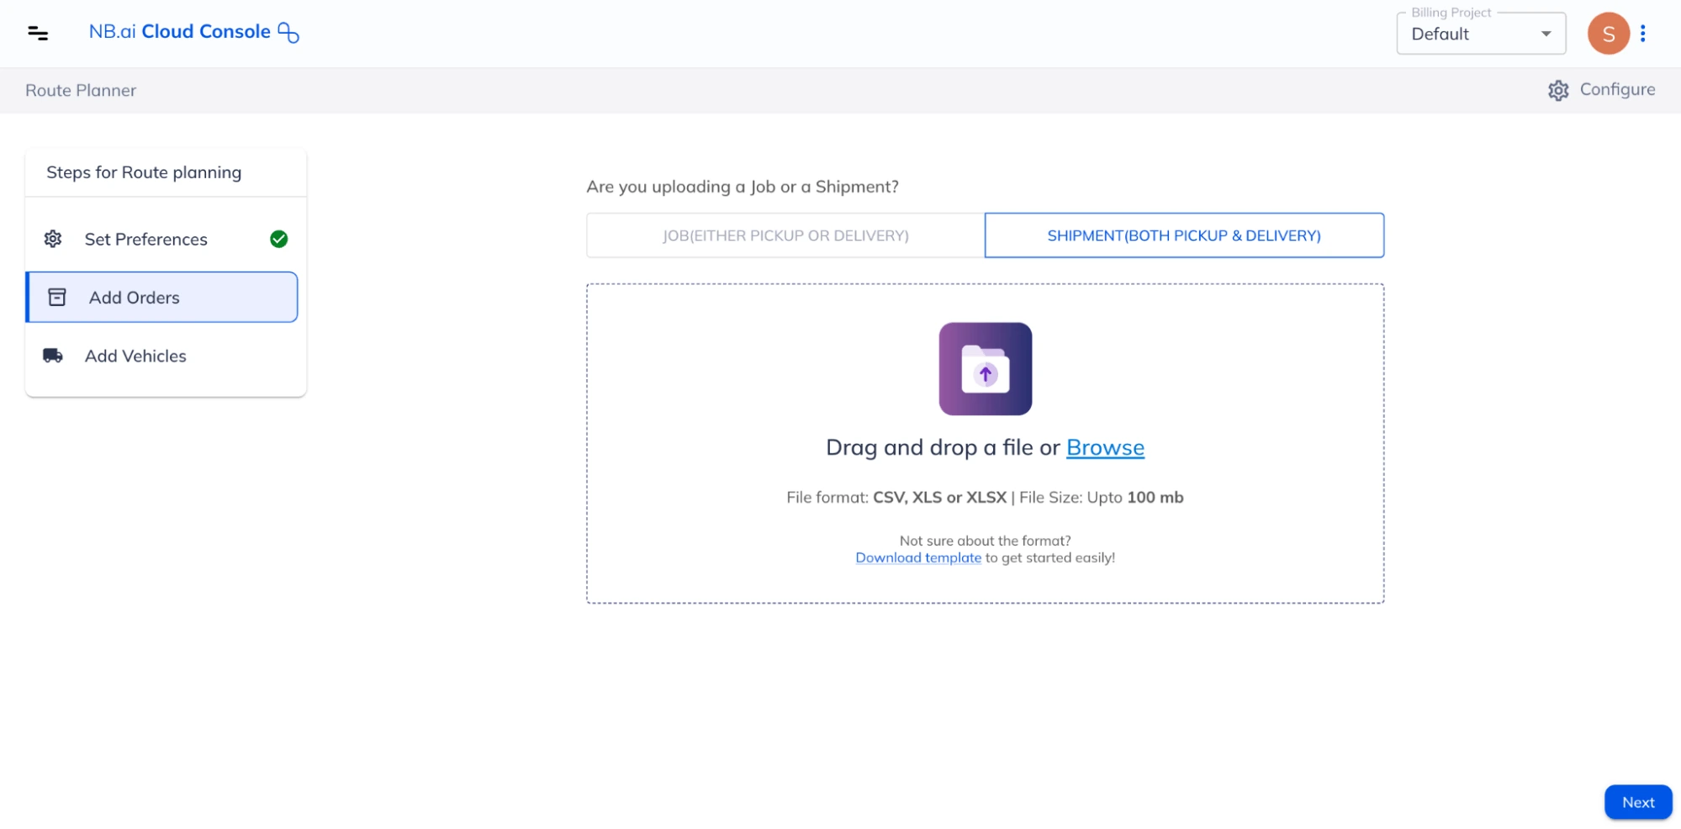Click the Set Preferences gear icon
This screenshot has height=829, width=1681.
pyautogui.click(x=53, y=239)
